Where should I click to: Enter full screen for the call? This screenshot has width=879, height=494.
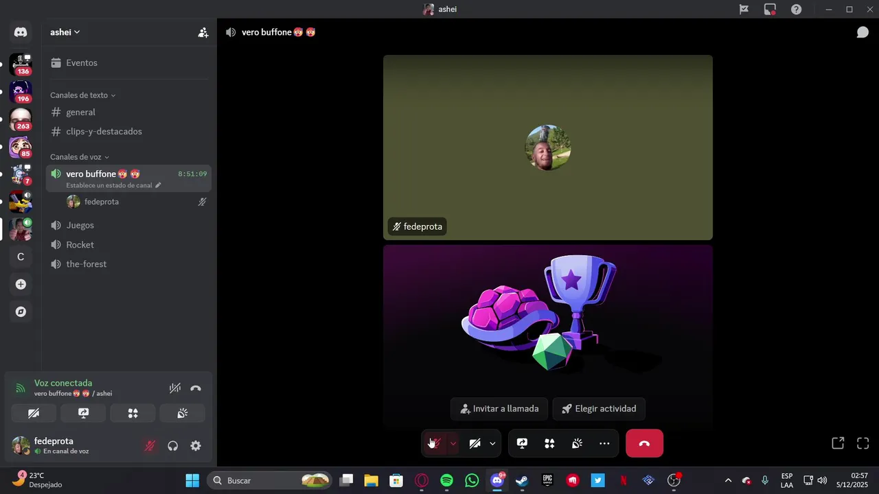(x=863, y=443)
